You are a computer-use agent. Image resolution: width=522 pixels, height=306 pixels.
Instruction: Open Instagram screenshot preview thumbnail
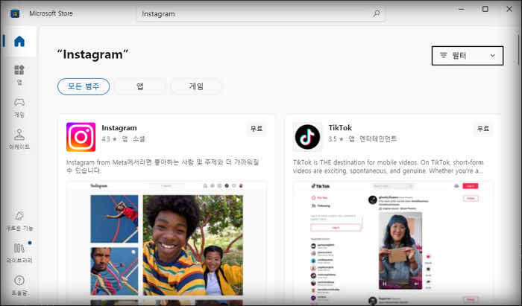pyautogui.click(x=166, y=243)
